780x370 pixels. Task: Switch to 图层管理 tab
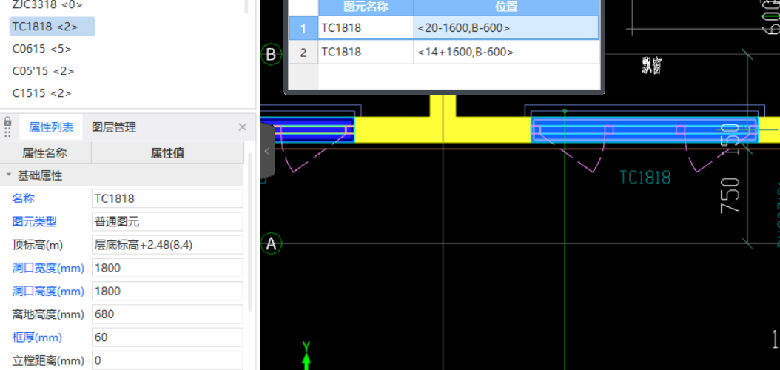114,127
